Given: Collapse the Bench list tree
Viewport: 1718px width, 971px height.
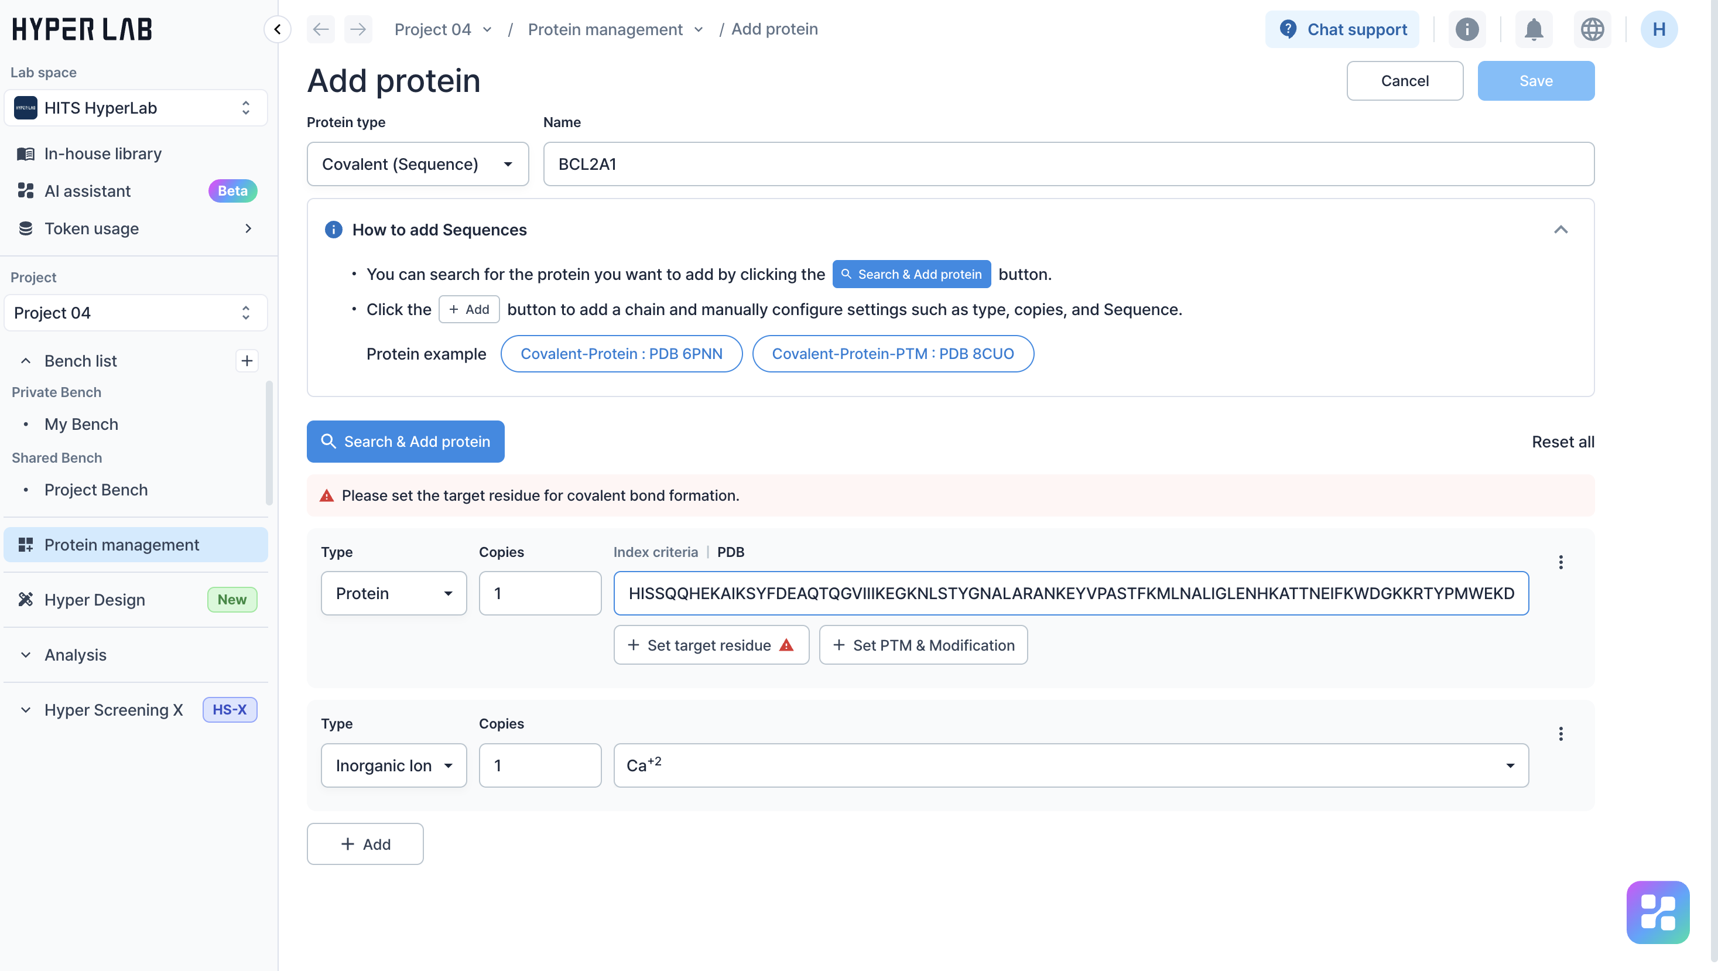Looking at the screenshot, I should 26,361.
